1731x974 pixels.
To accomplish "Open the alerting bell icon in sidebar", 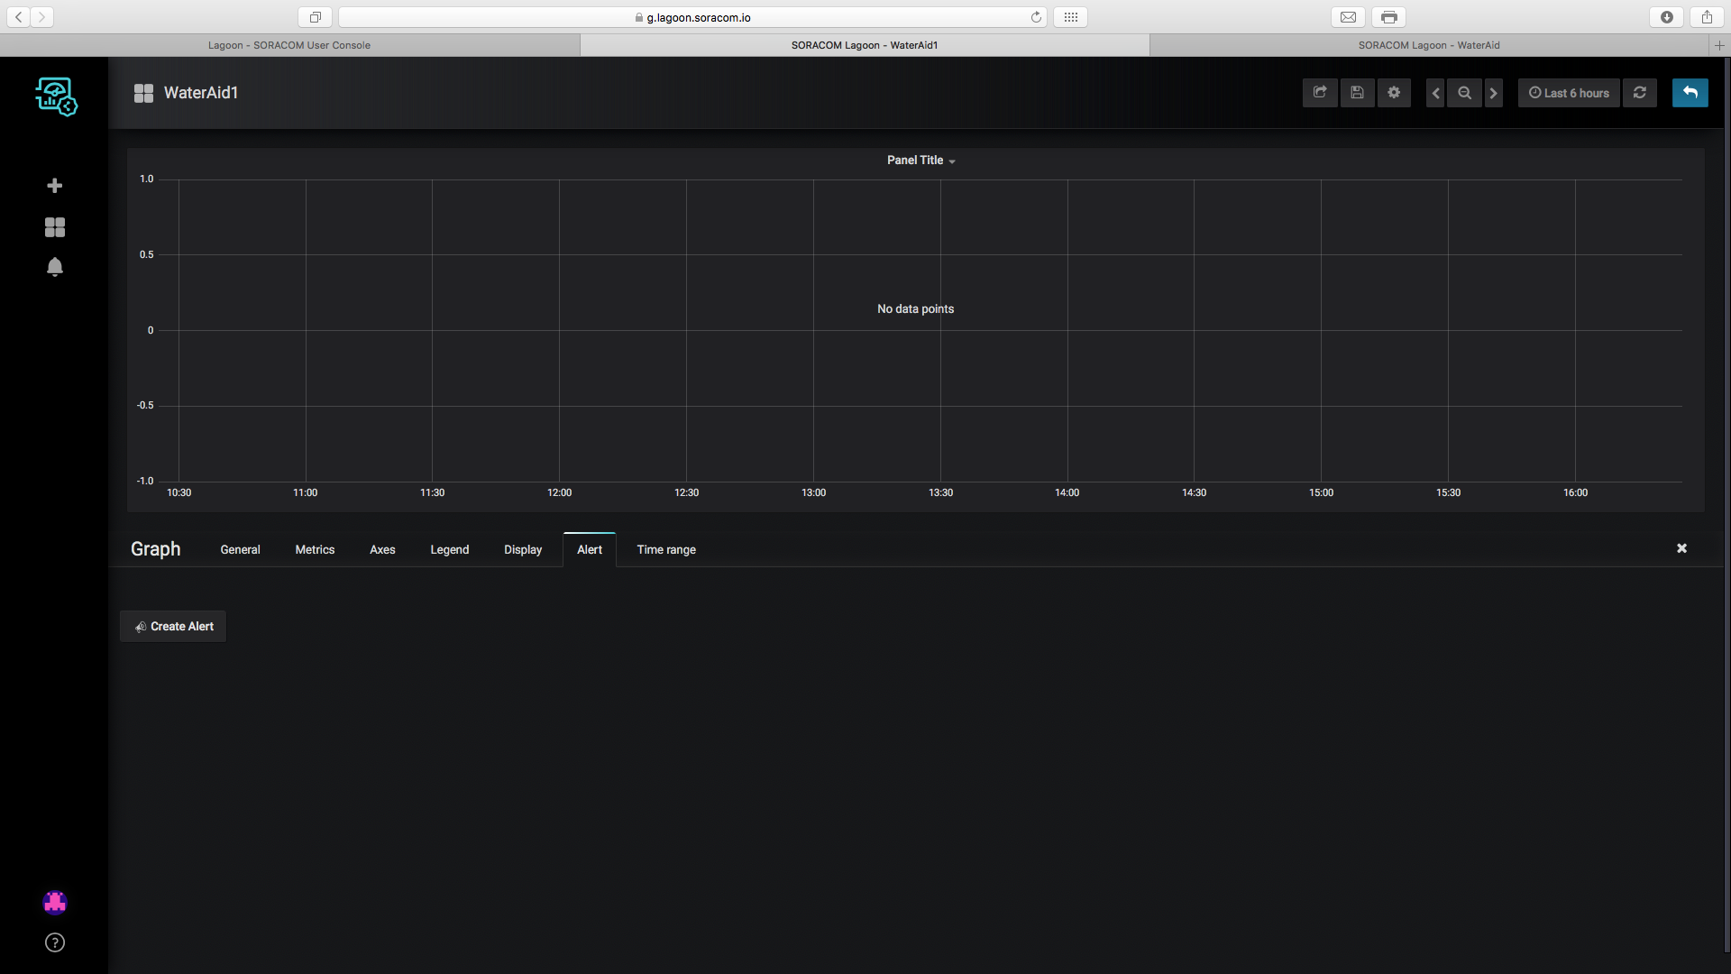I will point(55,267).
